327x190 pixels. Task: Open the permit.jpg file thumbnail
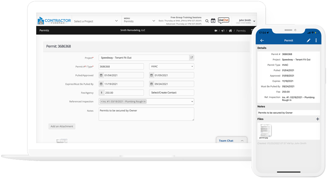pos(265,130)
